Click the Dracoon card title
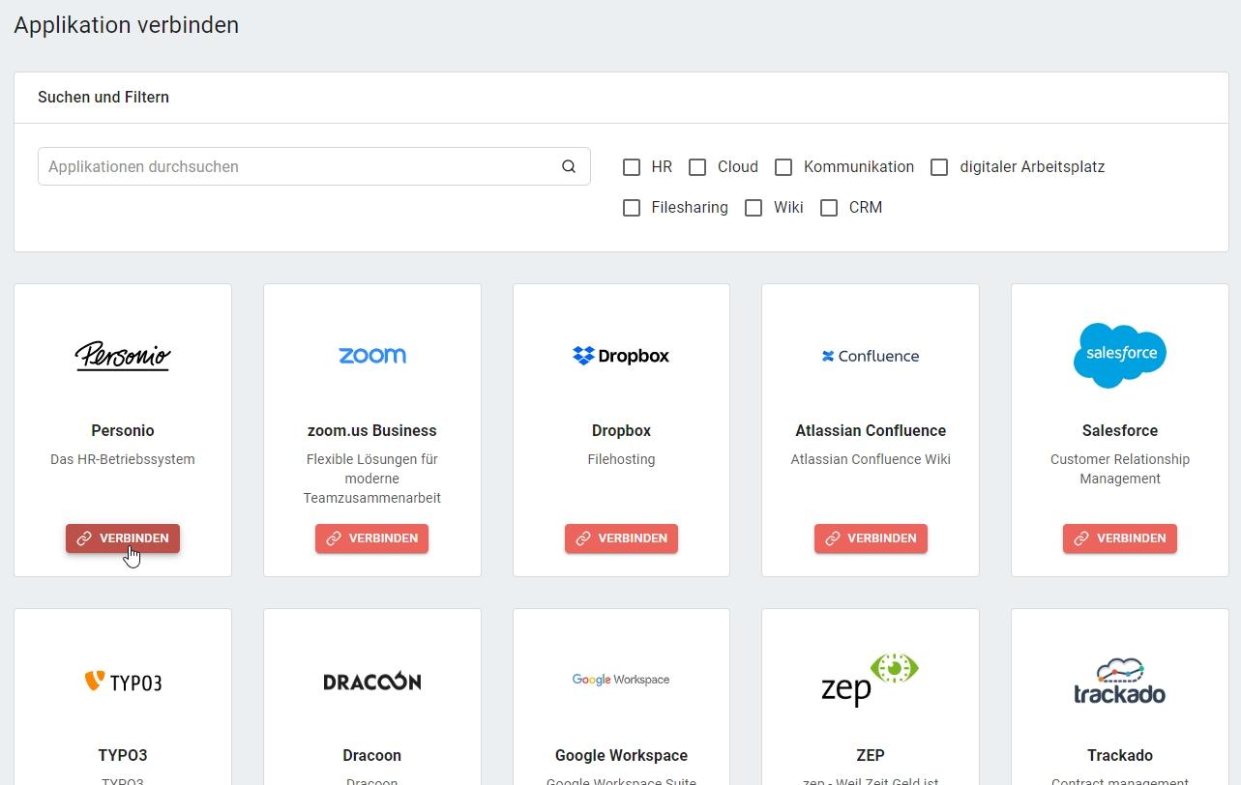The height and width of the screenshot is (785, 1241). click(x=372, y=755)
